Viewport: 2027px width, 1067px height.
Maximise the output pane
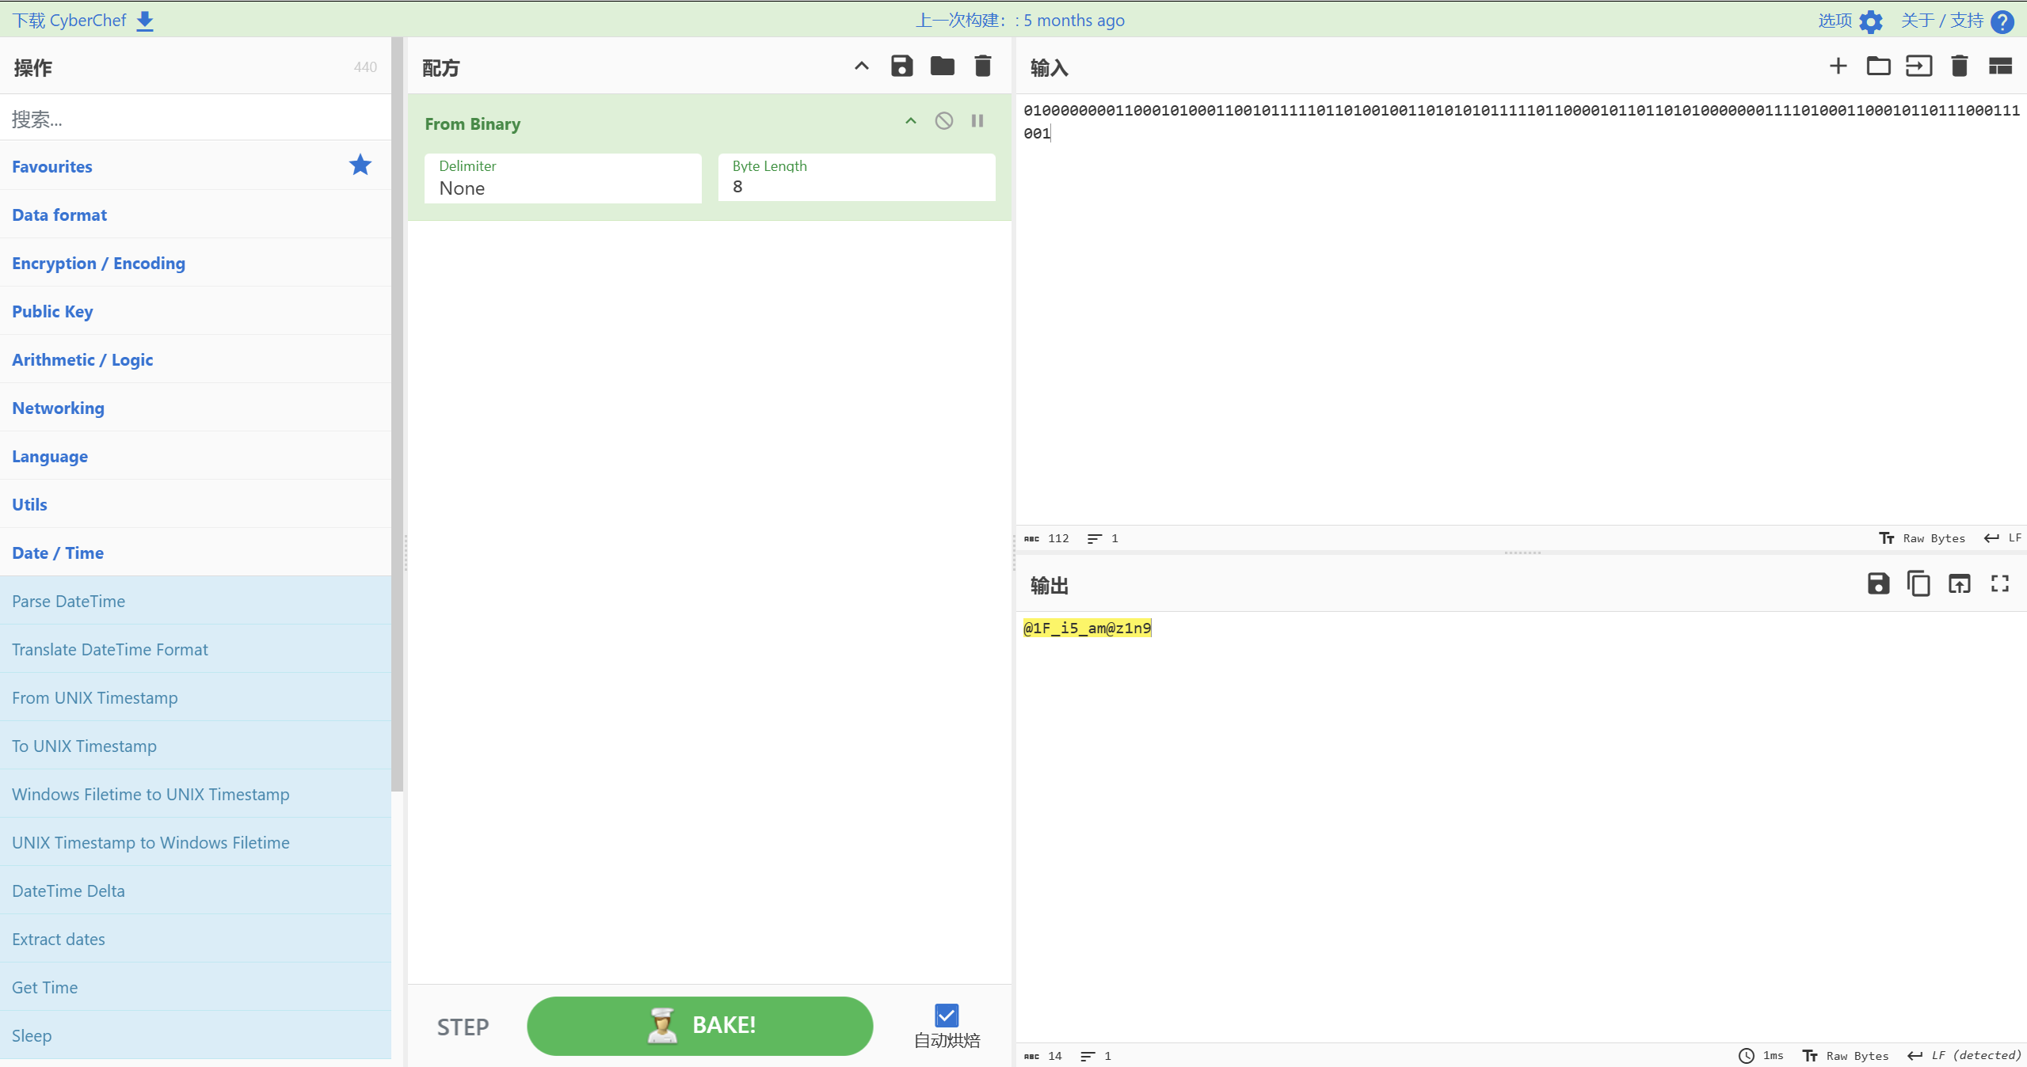tap(2000, 584)
